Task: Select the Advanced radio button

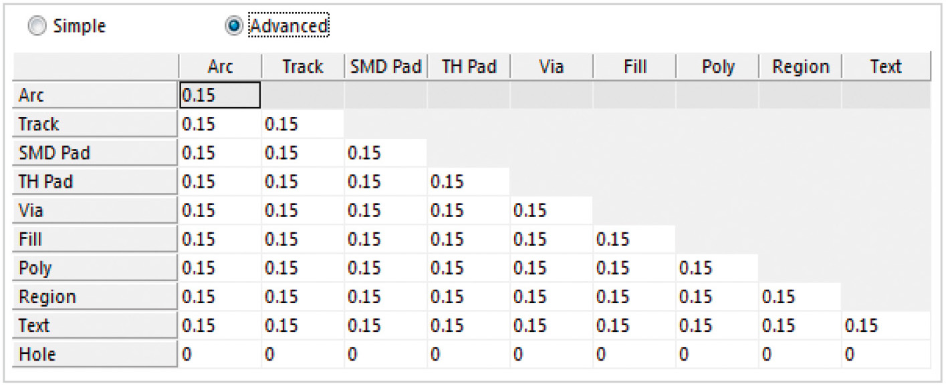Action: (x=235, y=26)
